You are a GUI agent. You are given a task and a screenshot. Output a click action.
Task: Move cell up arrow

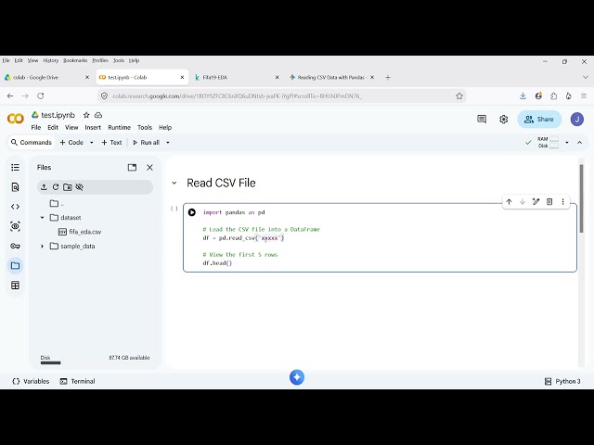[510, 202]
